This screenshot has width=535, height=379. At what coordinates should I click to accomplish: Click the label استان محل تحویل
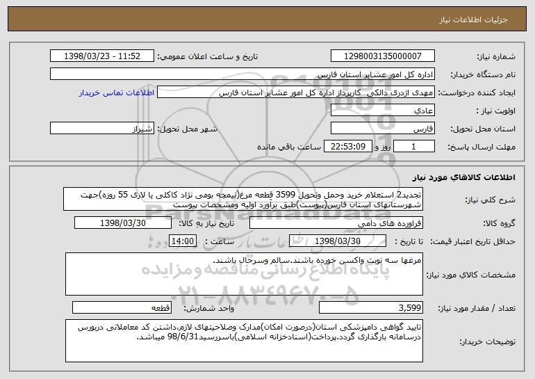483,129
